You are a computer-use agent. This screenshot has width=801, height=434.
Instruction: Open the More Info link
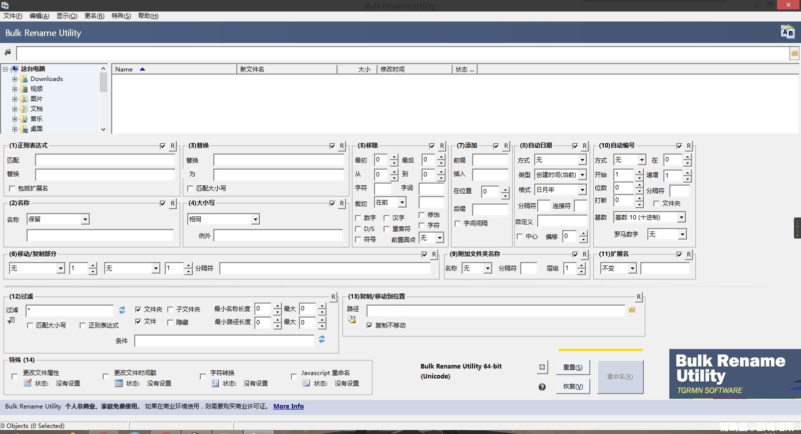[288, 406]
